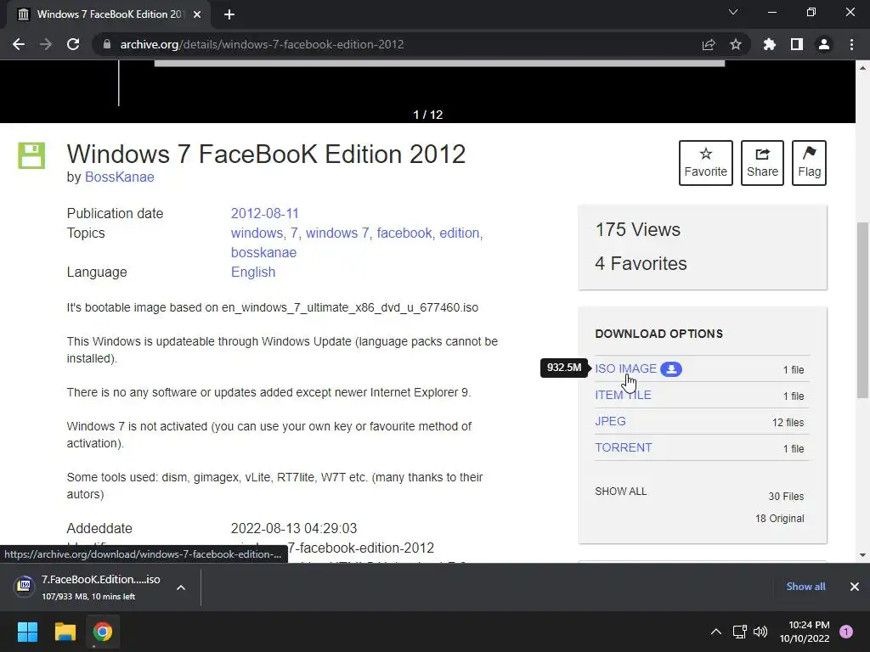Click the scrollbar down arrow
The image size is (870, 652).
pyautogui.click(x=862, y=555)
